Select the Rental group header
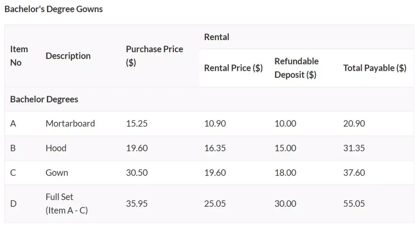 217,37
